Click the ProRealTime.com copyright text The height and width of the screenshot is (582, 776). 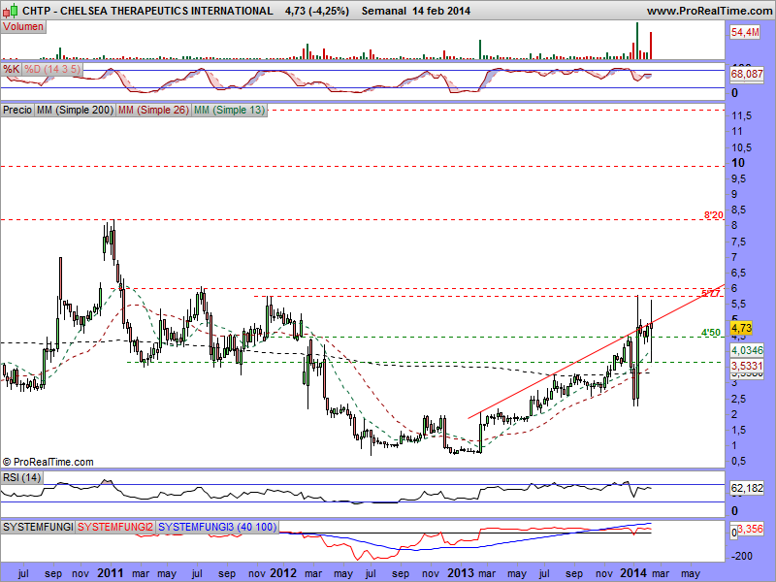48,462
